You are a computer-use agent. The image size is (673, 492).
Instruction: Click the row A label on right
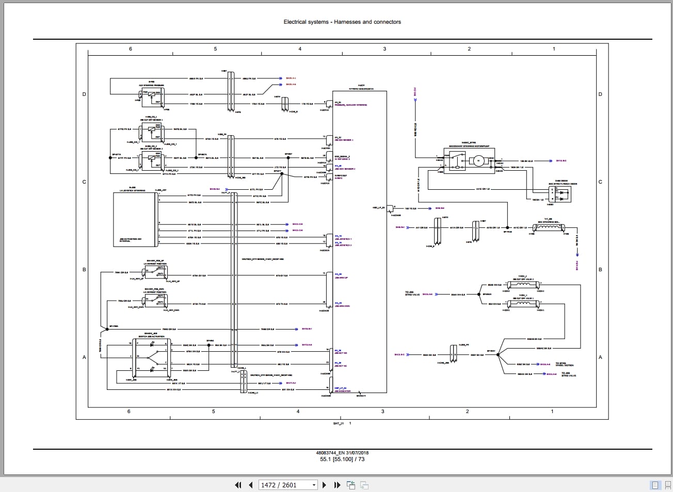600,357
